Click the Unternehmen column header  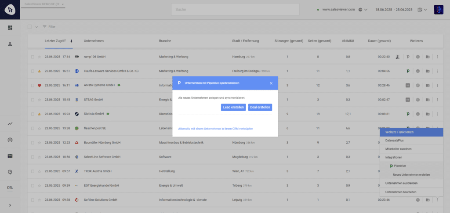pyautogui.click(x=94, y=41)
